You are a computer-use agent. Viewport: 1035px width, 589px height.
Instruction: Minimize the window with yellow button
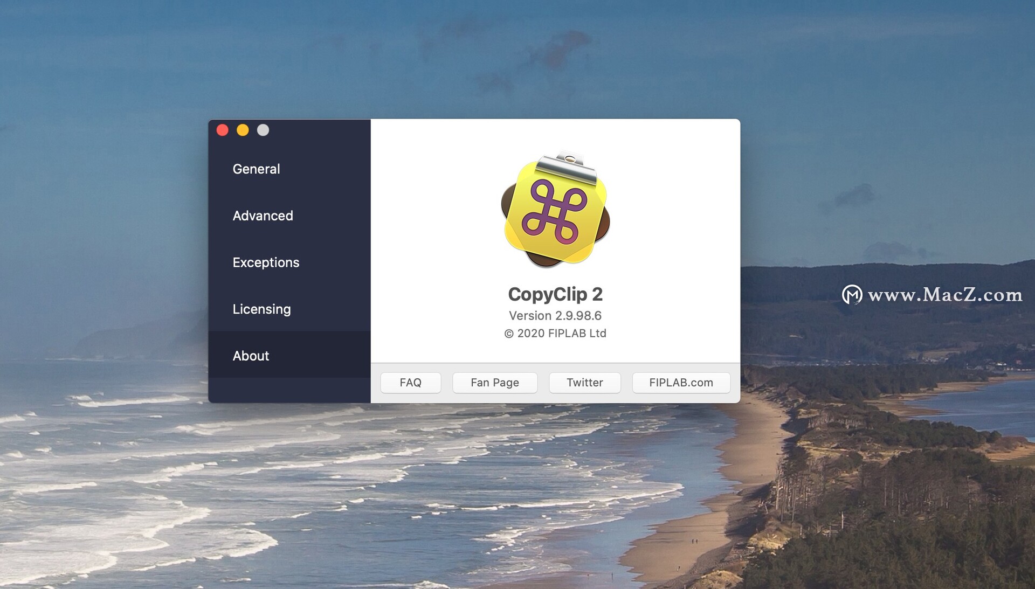[243, 130]
